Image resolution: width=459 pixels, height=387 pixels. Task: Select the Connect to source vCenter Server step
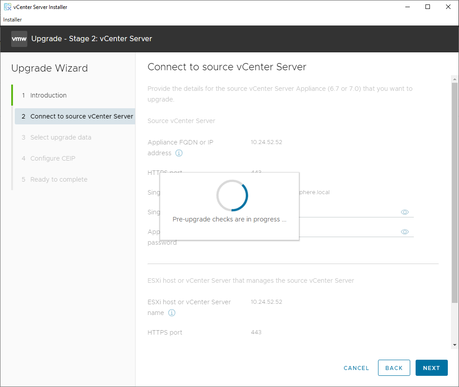(x=81, y=116)
